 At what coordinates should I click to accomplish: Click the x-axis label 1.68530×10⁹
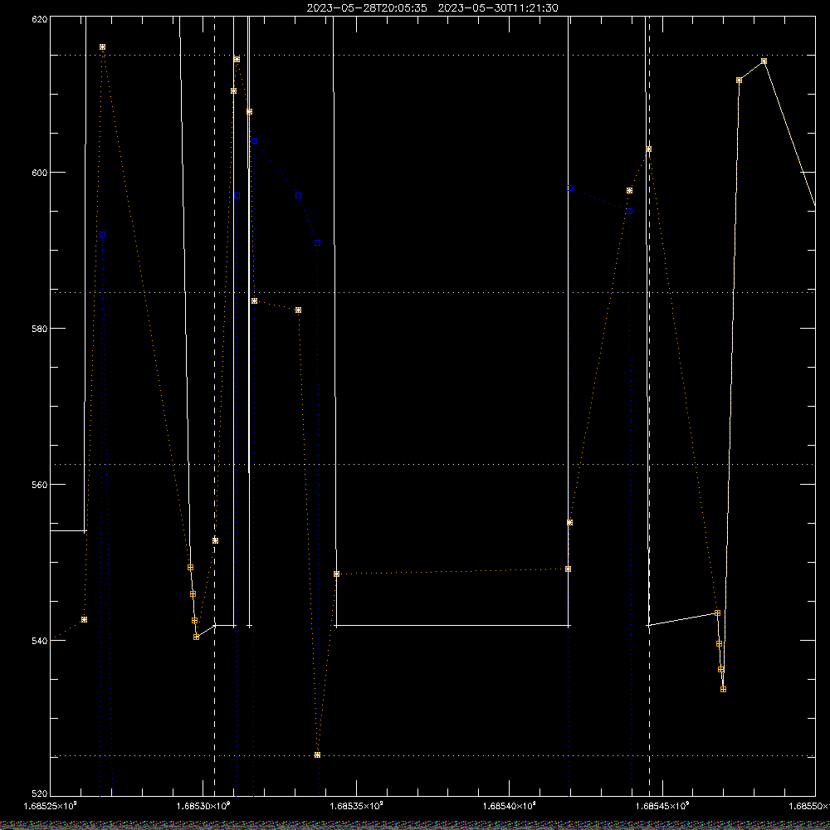pos(204,806)
